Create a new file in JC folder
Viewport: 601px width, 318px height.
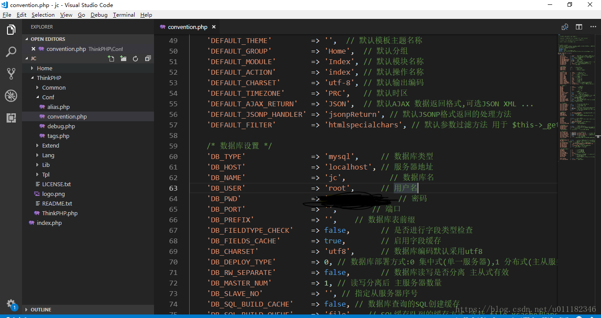(111, 58)
